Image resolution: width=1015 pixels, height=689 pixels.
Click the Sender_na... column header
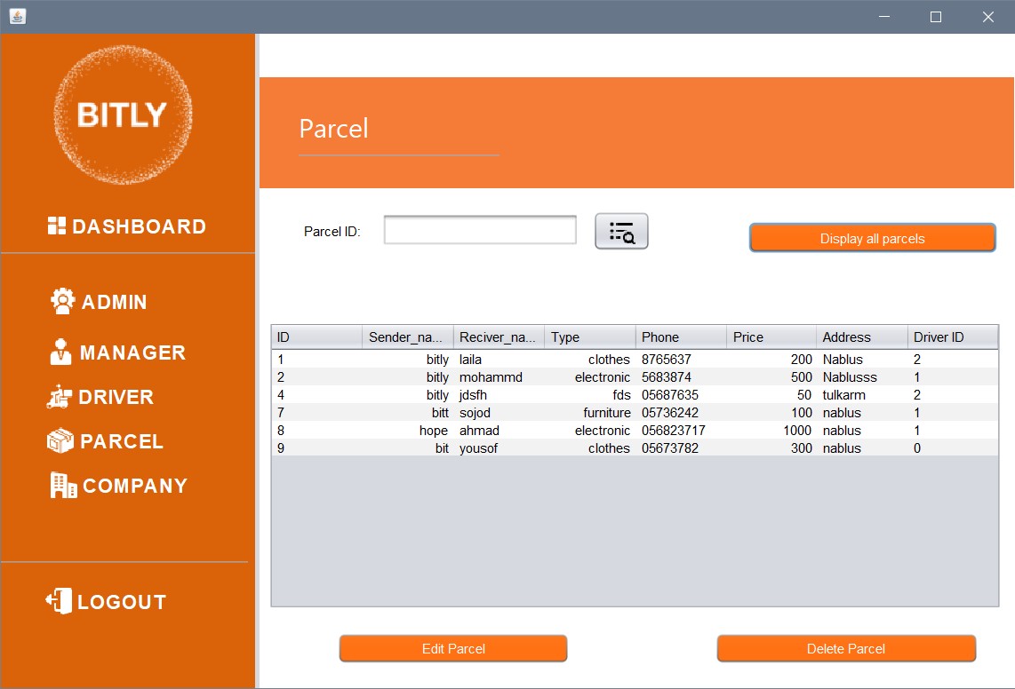[408, 337]
